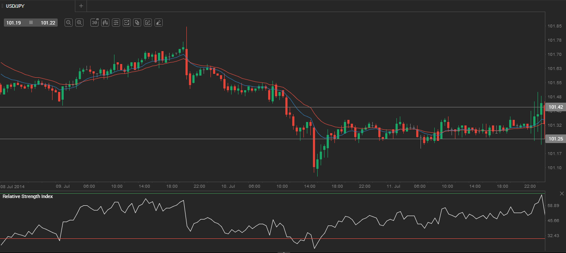This screenshot has width=566, height=253.
Task: Open the indicator settings sliders icon
Action: 116,23
